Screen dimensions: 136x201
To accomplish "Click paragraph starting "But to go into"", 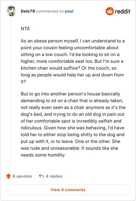I will 73,124.
